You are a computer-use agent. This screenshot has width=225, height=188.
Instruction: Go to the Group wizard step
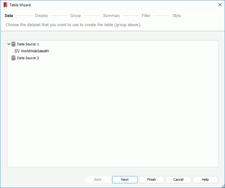point(76,15)
